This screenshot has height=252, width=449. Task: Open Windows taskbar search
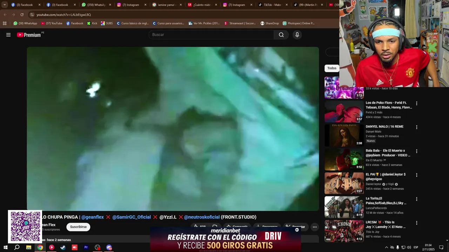pos(17,247)
